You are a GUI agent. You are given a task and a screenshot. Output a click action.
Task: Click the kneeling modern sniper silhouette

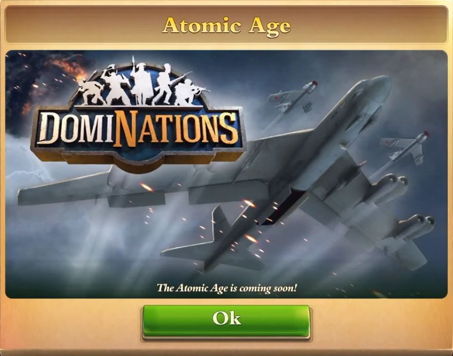[x=189, y=93]
